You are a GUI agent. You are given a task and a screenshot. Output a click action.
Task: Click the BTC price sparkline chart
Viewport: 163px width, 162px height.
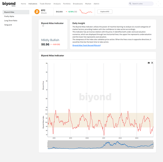coord(86,12)
